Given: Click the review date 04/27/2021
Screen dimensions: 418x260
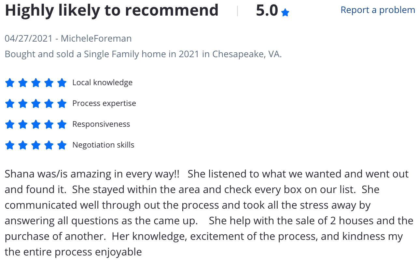Looking at the screenshot, I should [29, 38].
